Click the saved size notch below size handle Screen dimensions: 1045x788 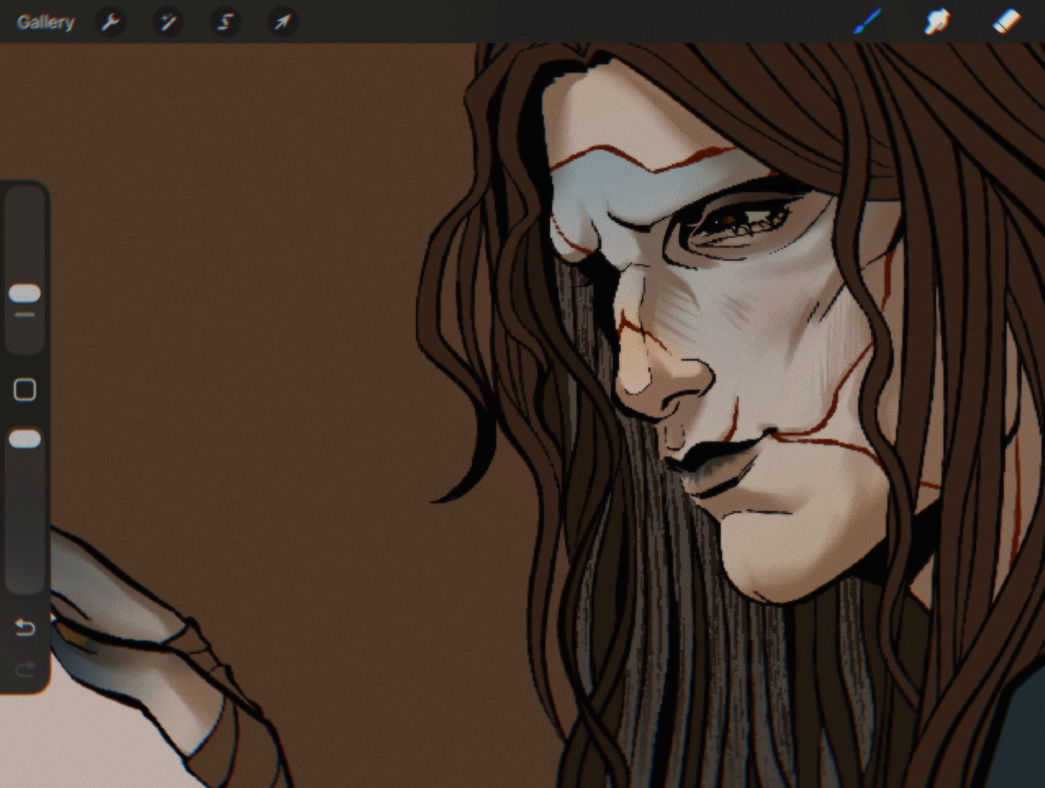[x=25, y=315]
